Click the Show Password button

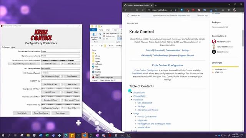click(72, 76)
